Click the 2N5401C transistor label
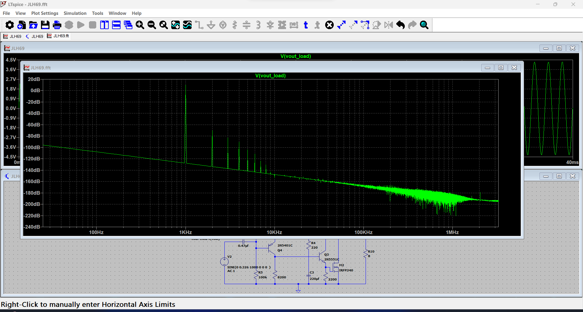 (285, 245)
